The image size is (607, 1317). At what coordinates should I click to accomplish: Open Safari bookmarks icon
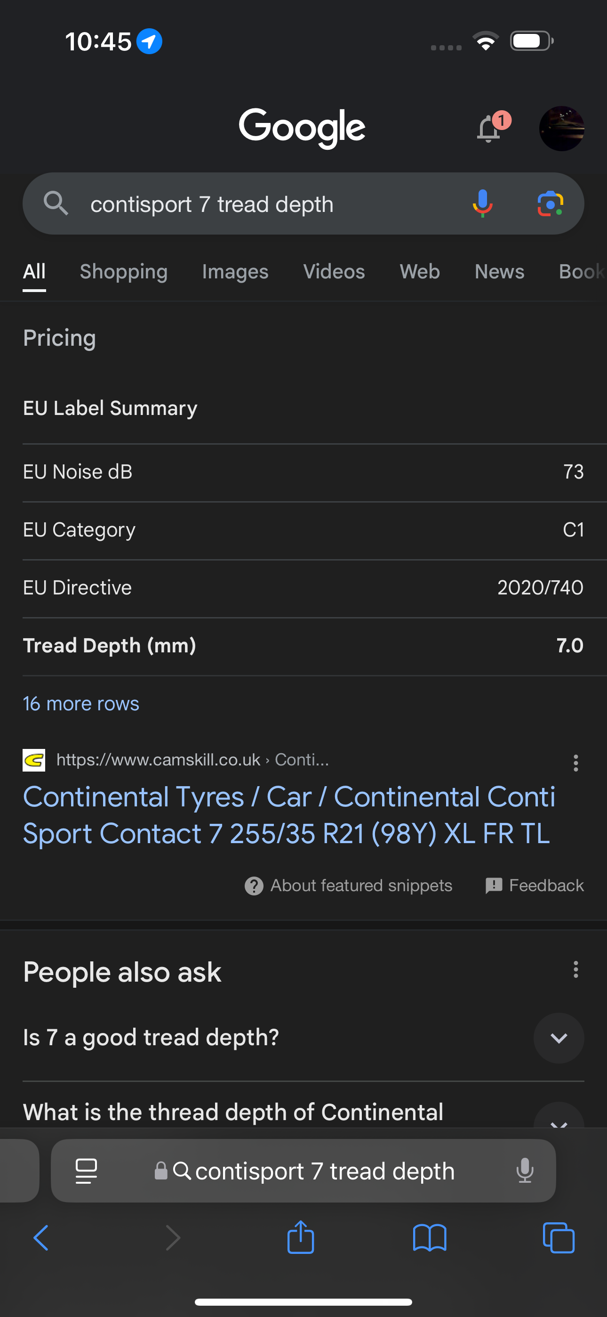[430, 1238]
